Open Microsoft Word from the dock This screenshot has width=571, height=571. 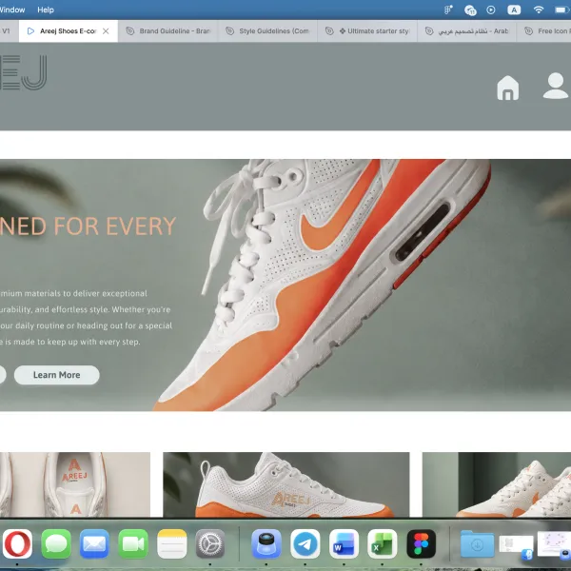point(344,543)
